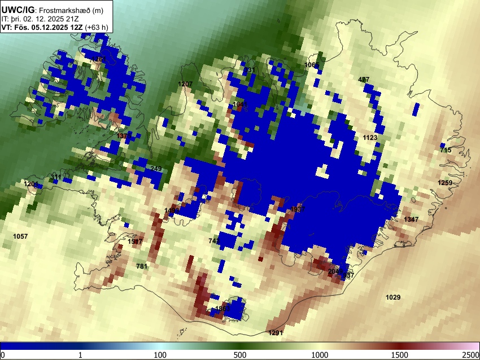The image size is (480, 360).
Task: Click the map value 1065
Action: (312, 65)
